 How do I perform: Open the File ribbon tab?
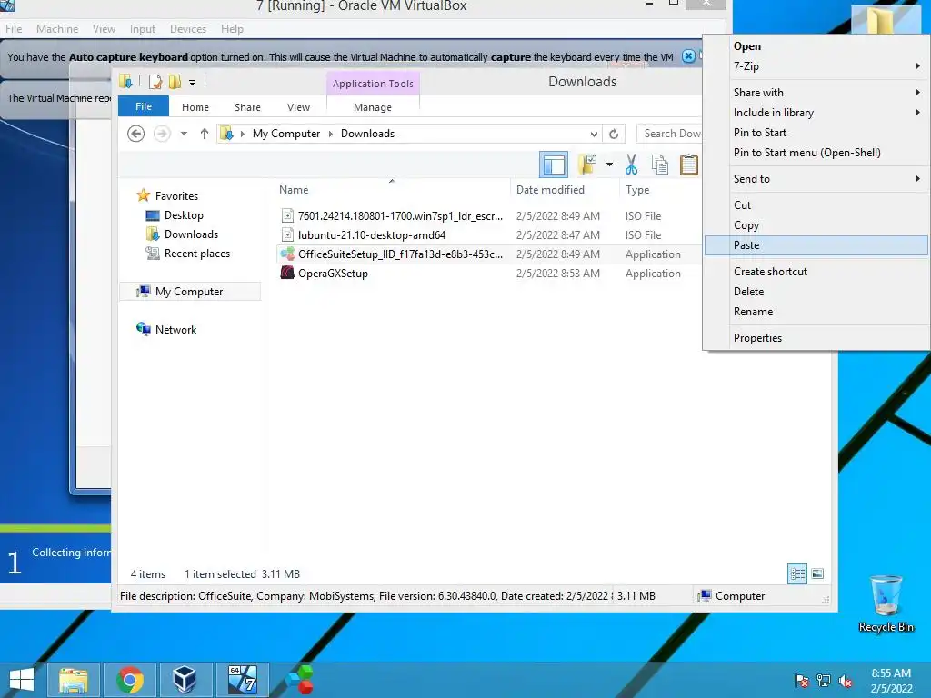[x=144, y=106]
